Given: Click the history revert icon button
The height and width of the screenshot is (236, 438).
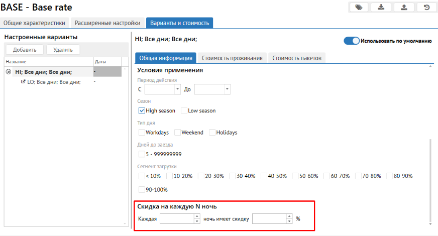Looking at the screenshot, I should 426,7.
